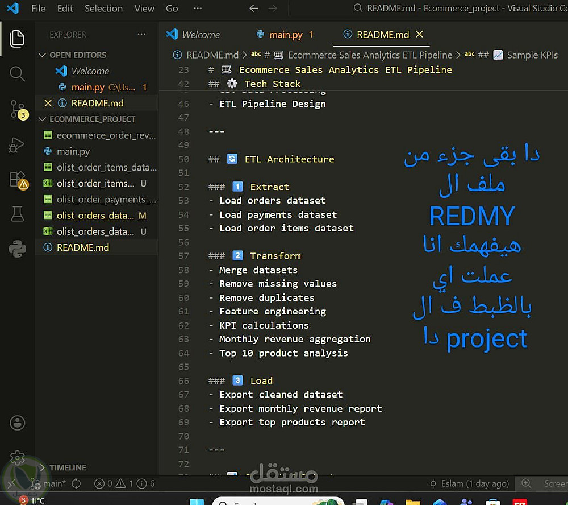The image size is (568, 505).
Task: Open File Explorer in taskbar
Action: pyautogui.click(x=413, y=502)
